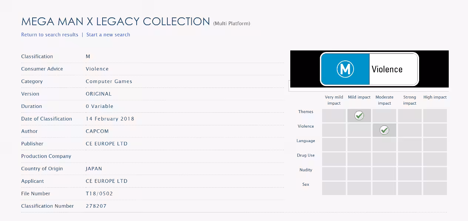Select the High impact column header
This screenshot has height=221, width=468.
[x=435, y=97]
